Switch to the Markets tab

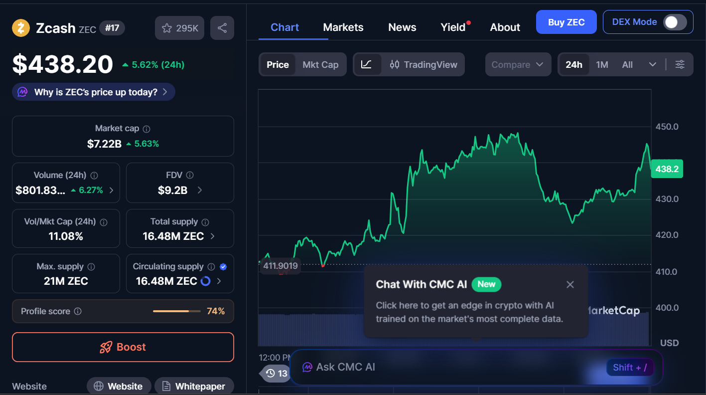coord(343,27)
